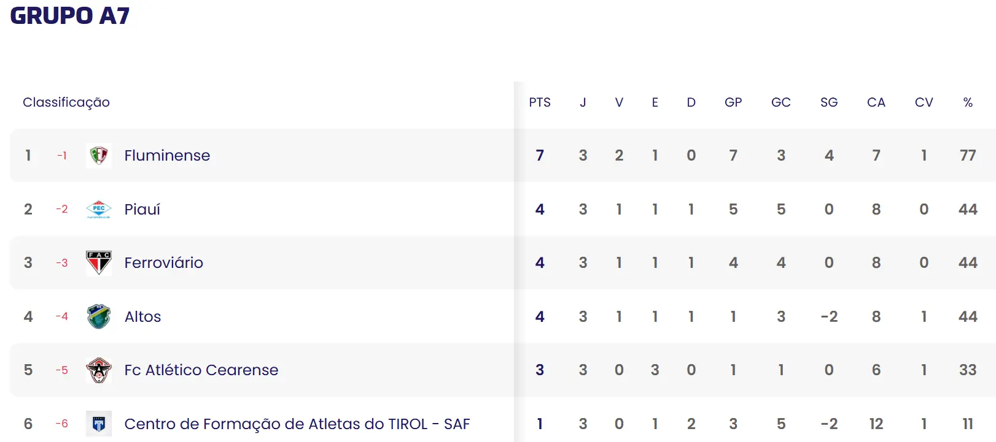Click the PTS column header
Screen dimensions: 996x442
540,102
